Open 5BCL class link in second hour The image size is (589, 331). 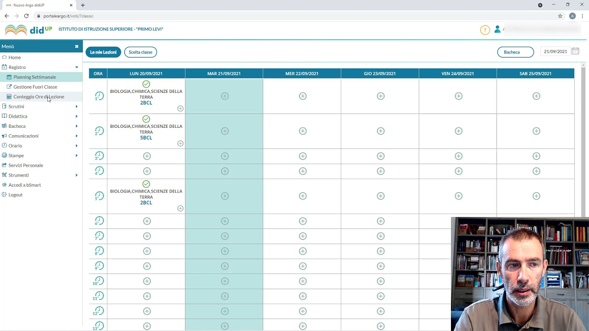146,138
